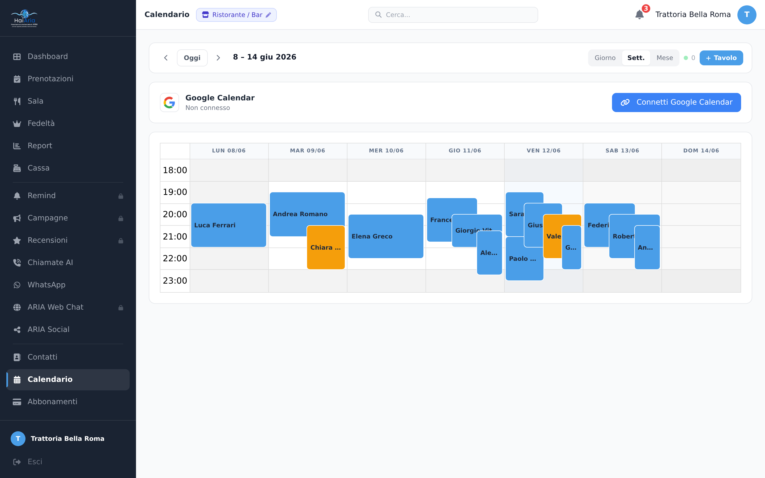
Task: Click the Fedeltà crown icon
Action: click(x=17, y=123)
